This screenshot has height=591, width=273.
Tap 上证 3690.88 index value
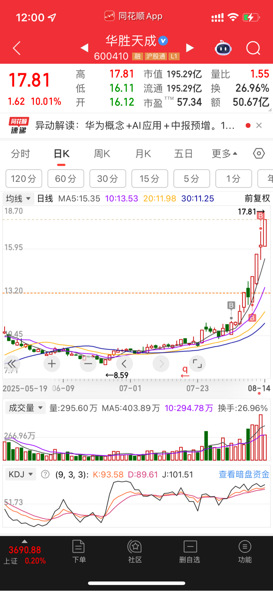25,550
